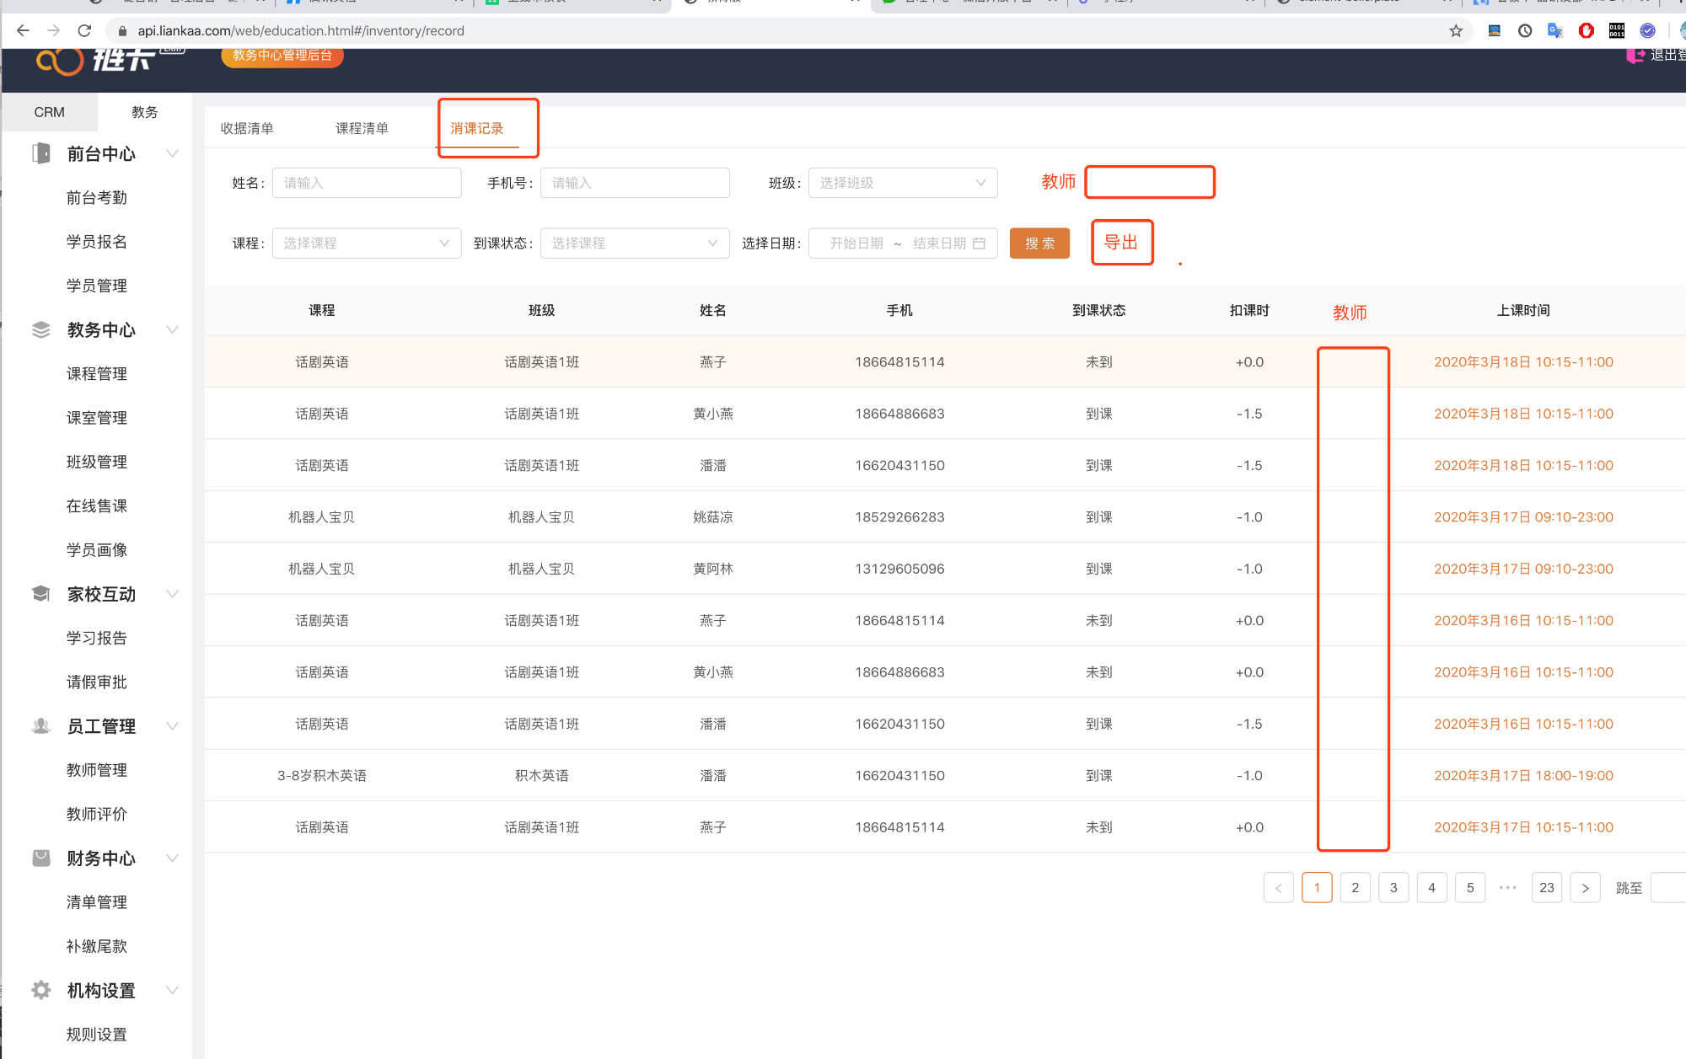The image size is (1686, 1059).
Task: Click the 财务中心 bag icon
Action: 40,858
